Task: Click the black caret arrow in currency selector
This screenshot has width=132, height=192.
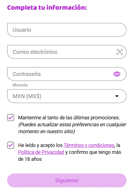Action: (117, 96)
